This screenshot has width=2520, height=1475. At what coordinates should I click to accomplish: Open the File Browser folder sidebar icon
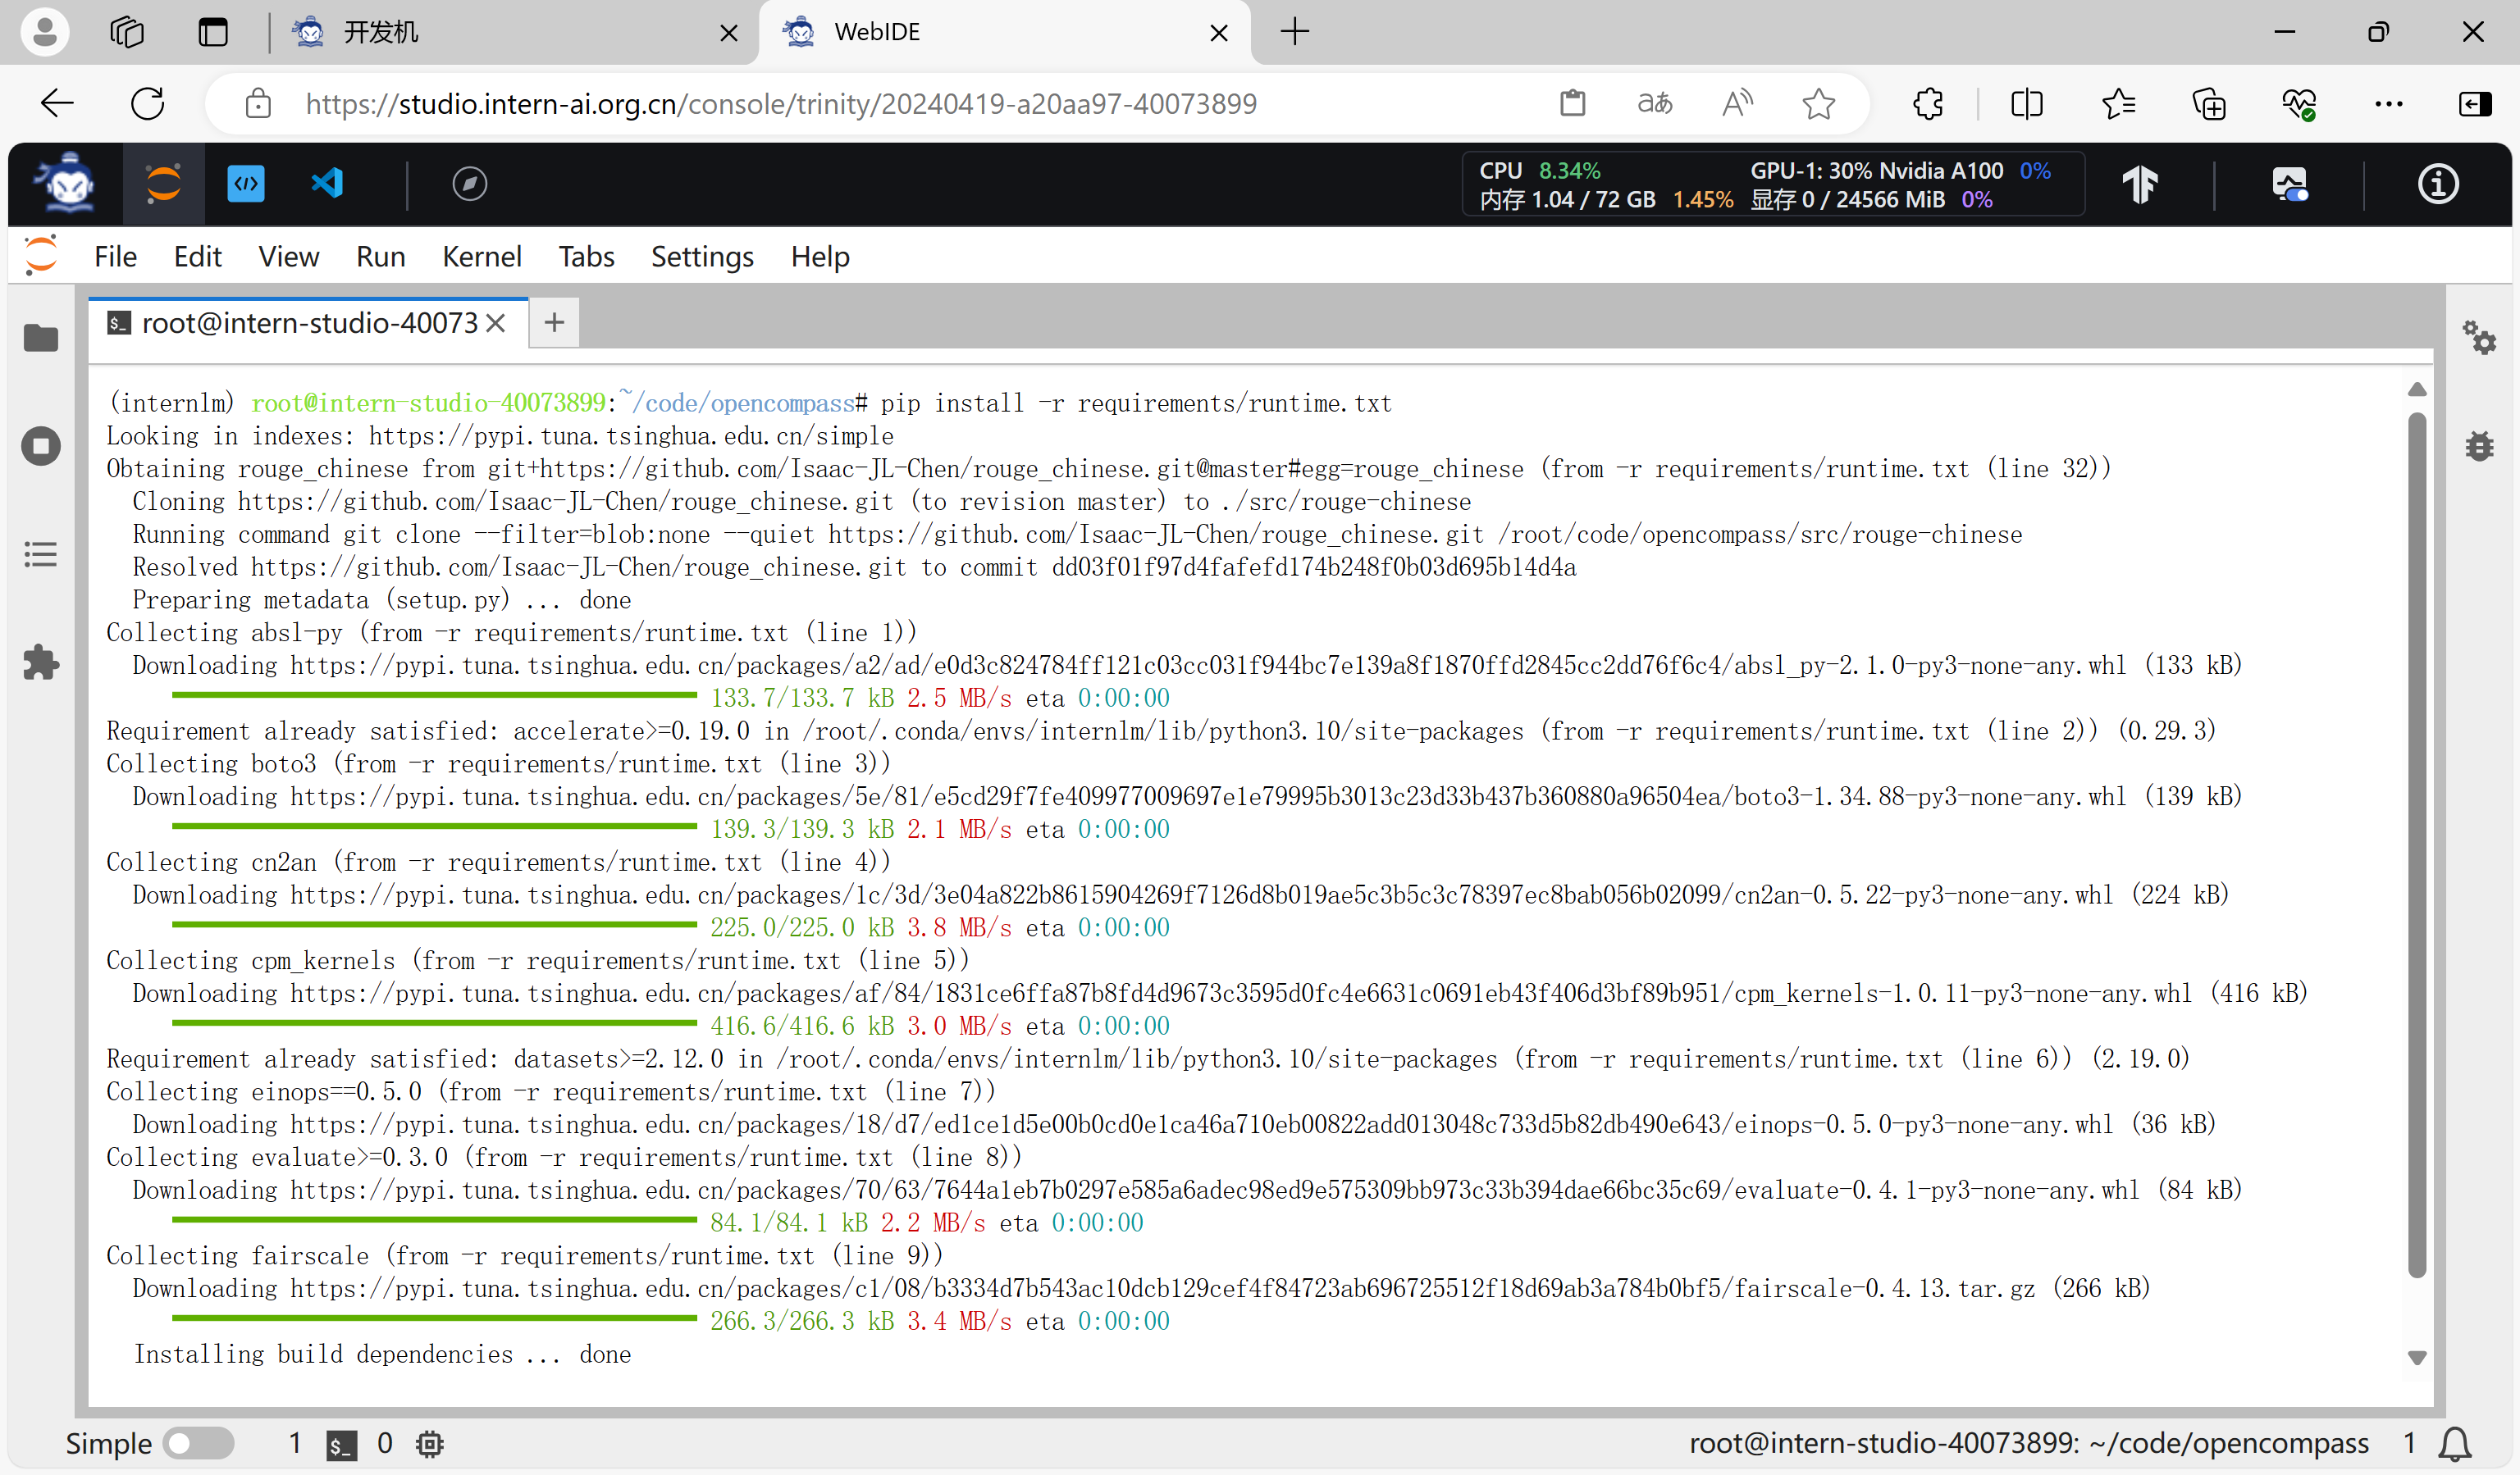coord(41,338)
